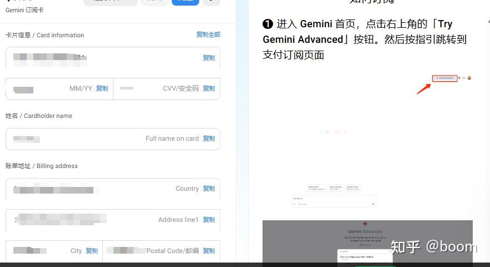Copy the Postal Code/邮编 value
490x267 pixels.
[x=209, y=251]
